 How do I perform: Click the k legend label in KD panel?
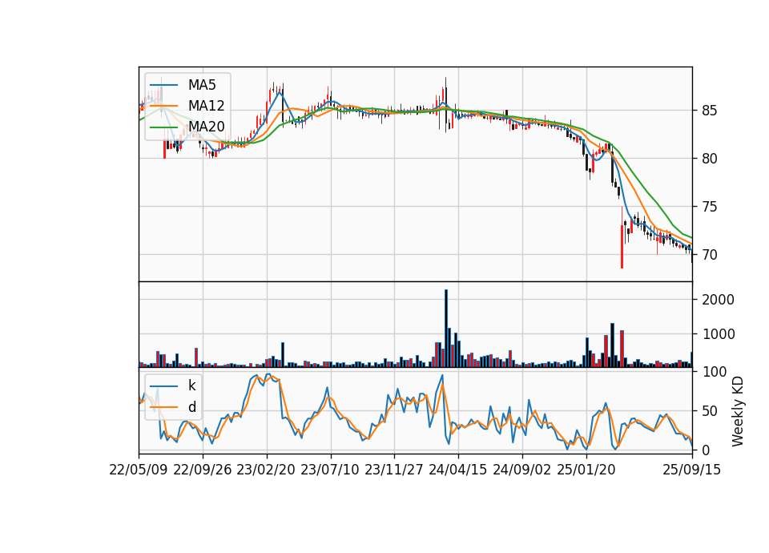pyautogui.click(x=191, y=385)
